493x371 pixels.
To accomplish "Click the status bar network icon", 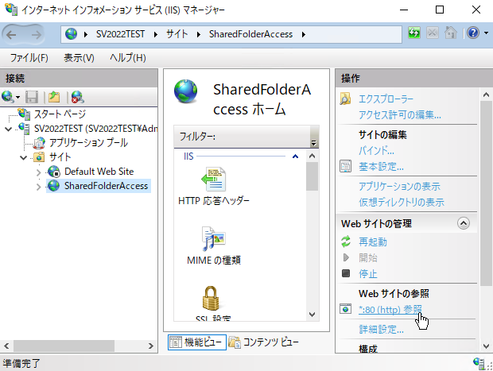I will [478, 363].
